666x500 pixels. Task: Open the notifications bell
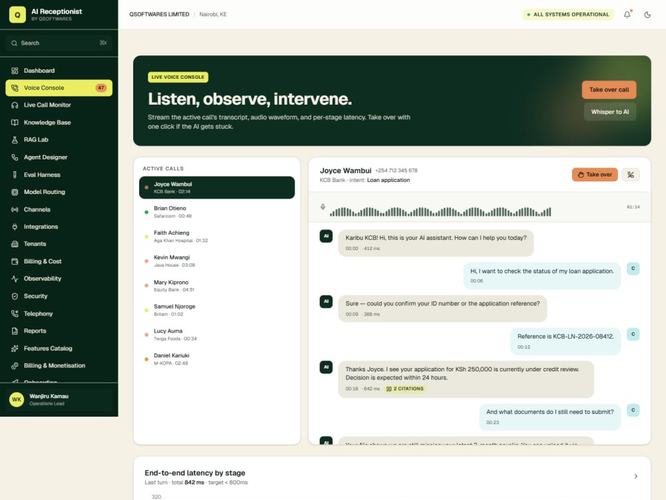click(x=627, y=15)
